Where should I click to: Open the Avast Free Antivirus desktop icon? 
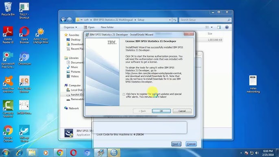coord(8,84)
